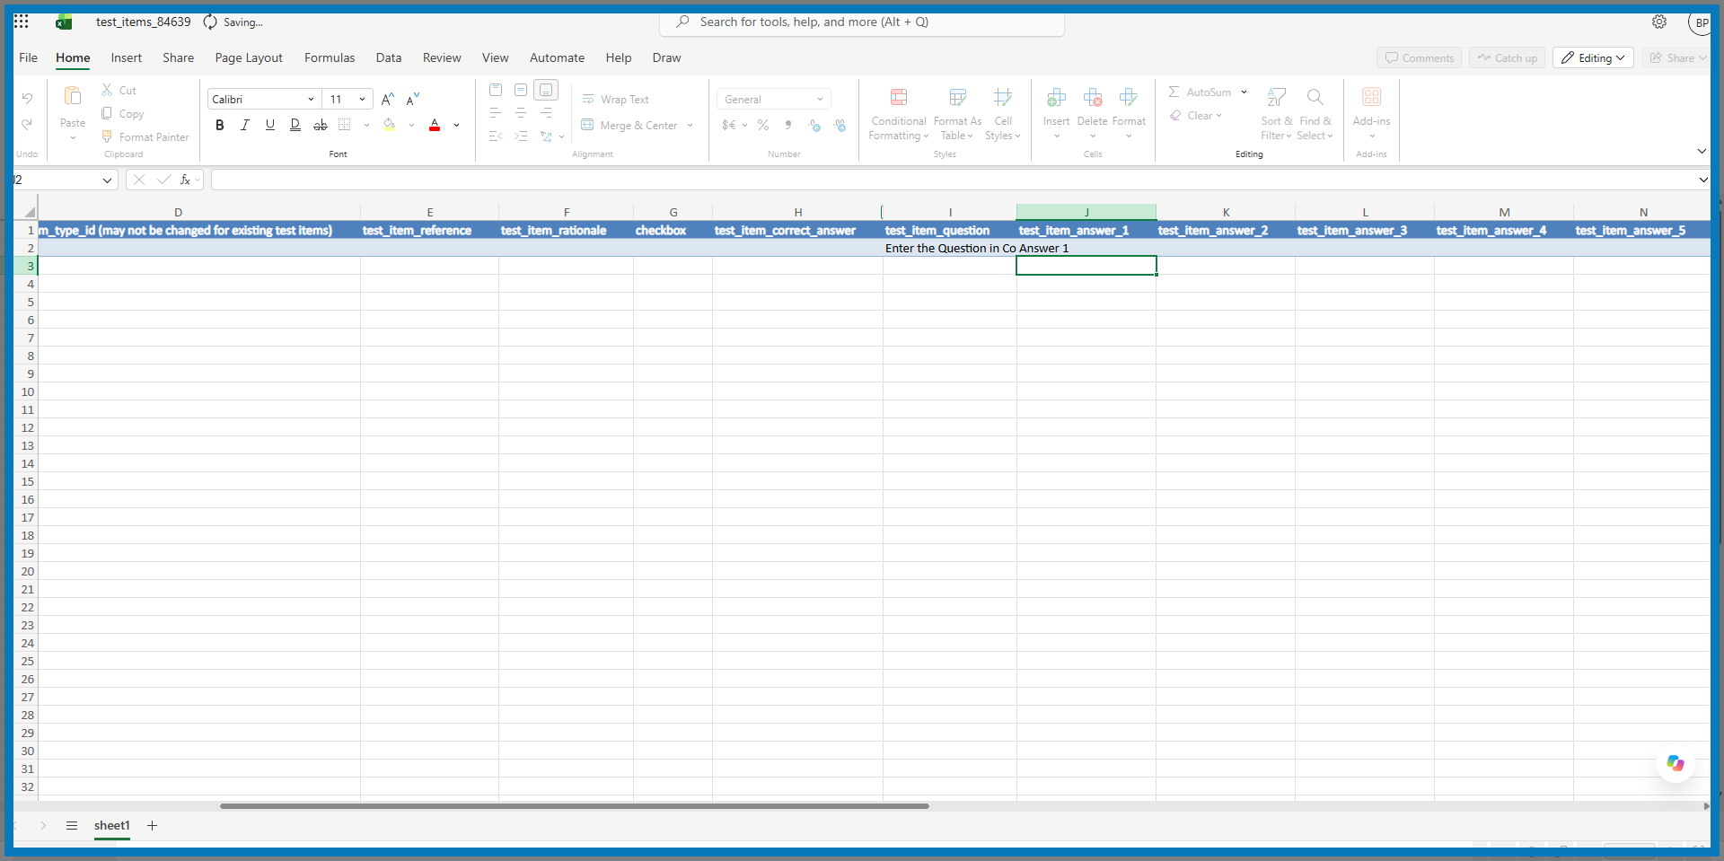Screen dimensions: 1724x861
Task: Open the Add-ins button
Action: [x=1371, y=113]
